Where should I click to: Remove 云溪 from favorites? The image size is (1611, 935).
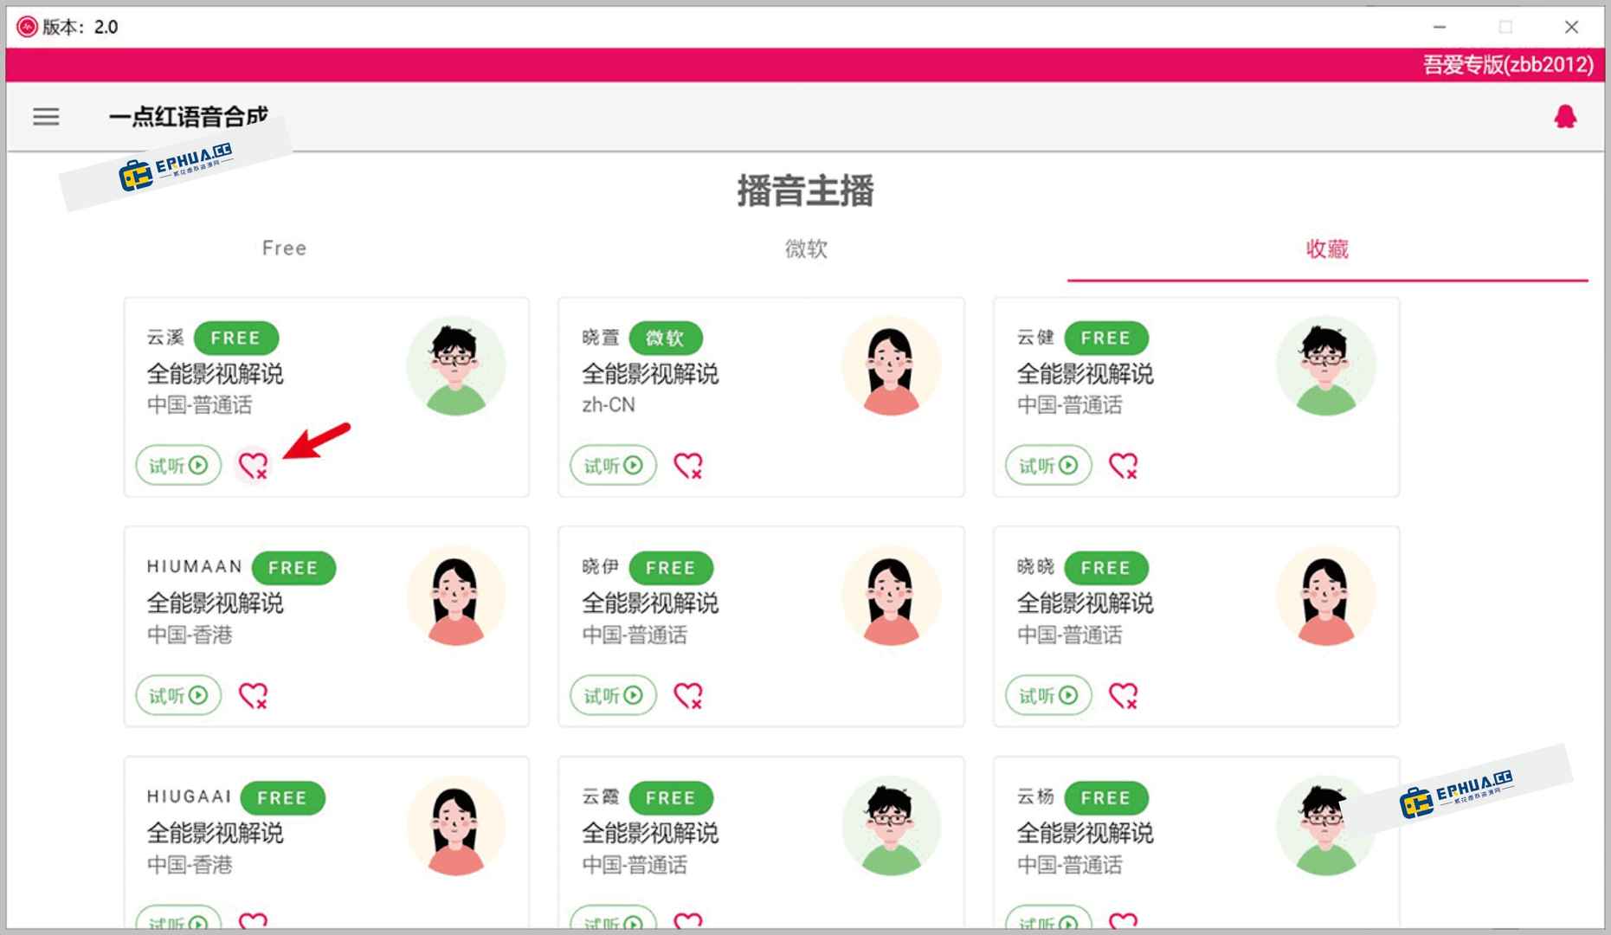[x=254, y=466]
